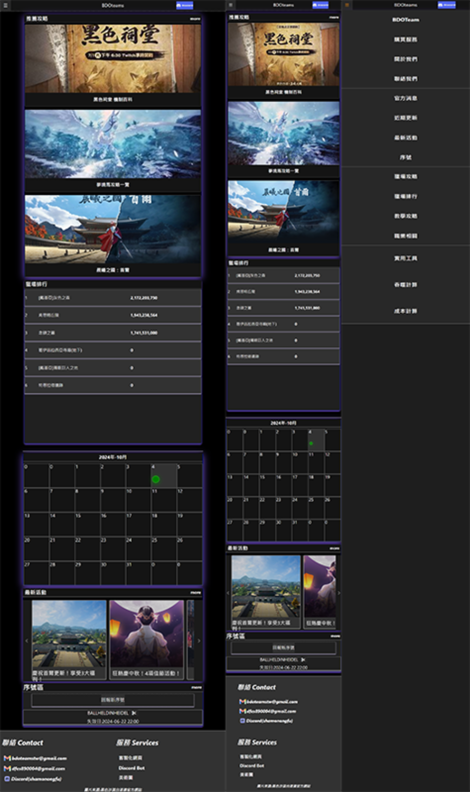
Task: Close the orange hamburger menu in the right panel
Action: click(x=347, y=5)
